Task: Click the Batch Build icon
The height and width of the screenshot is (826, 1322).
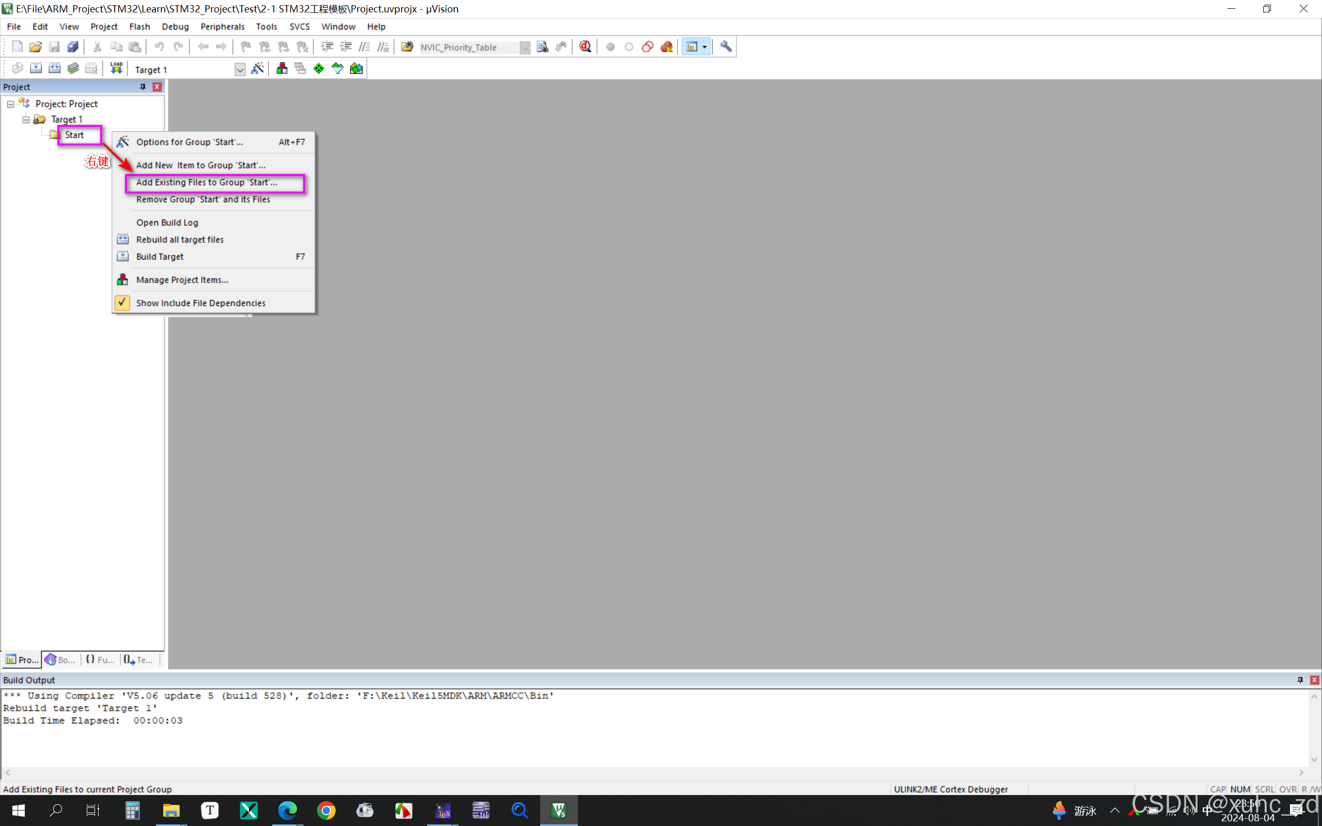Action: (73, 68)
